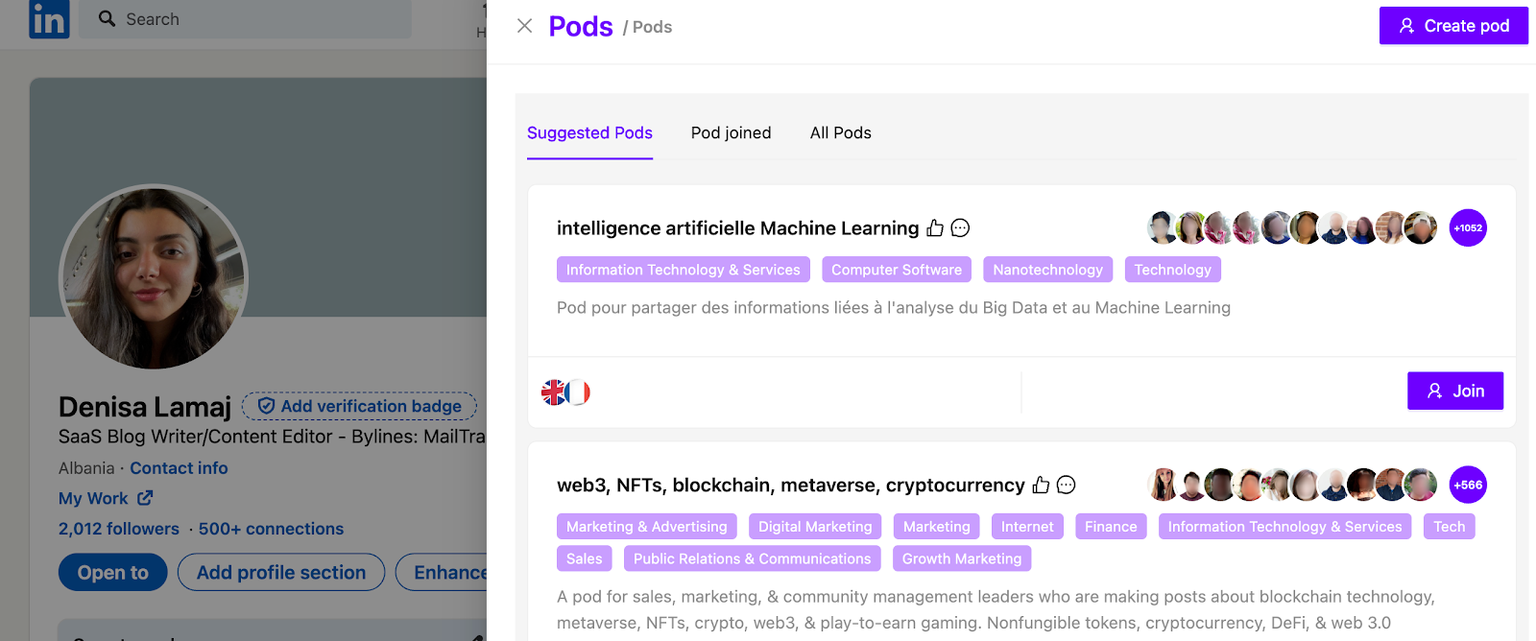Click the thumbs-up icon beside the web3 pod title
Image resolution: width=1536 pixels, height=641 pixels.
pos(1042,485)
